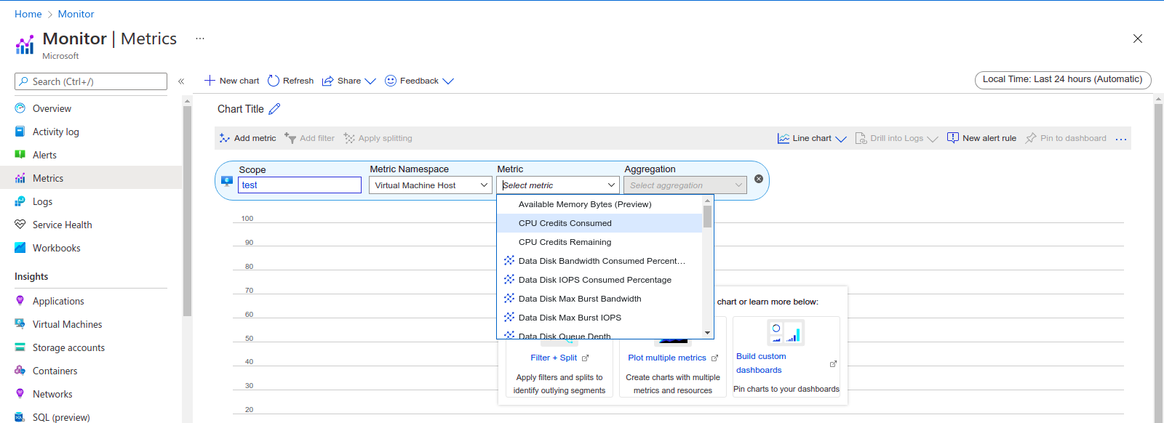Screen dimensions: 1164x423
Task: Expand Drill into Logs dropdown
Action: click(896, 138)
